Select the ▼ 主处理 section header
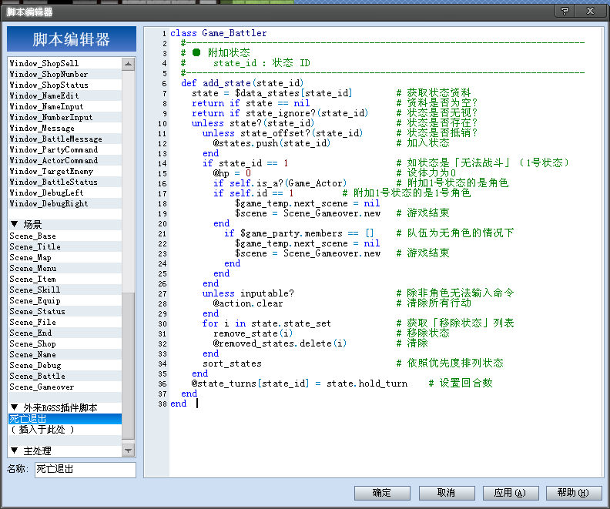 pos(65,451)
